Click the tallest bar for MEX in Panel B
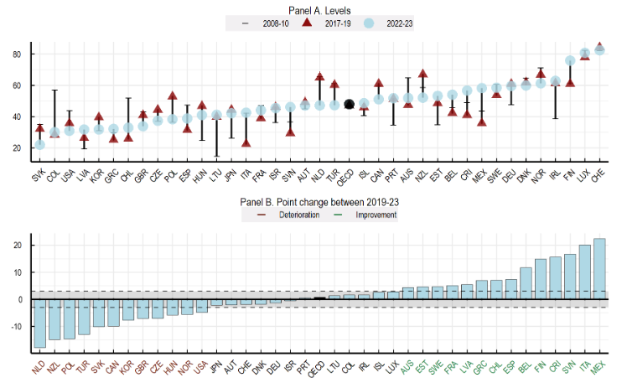The image size is (627, 388). 598,268
